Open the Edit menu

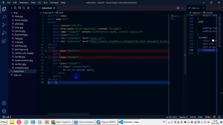(x=15, y=2)
